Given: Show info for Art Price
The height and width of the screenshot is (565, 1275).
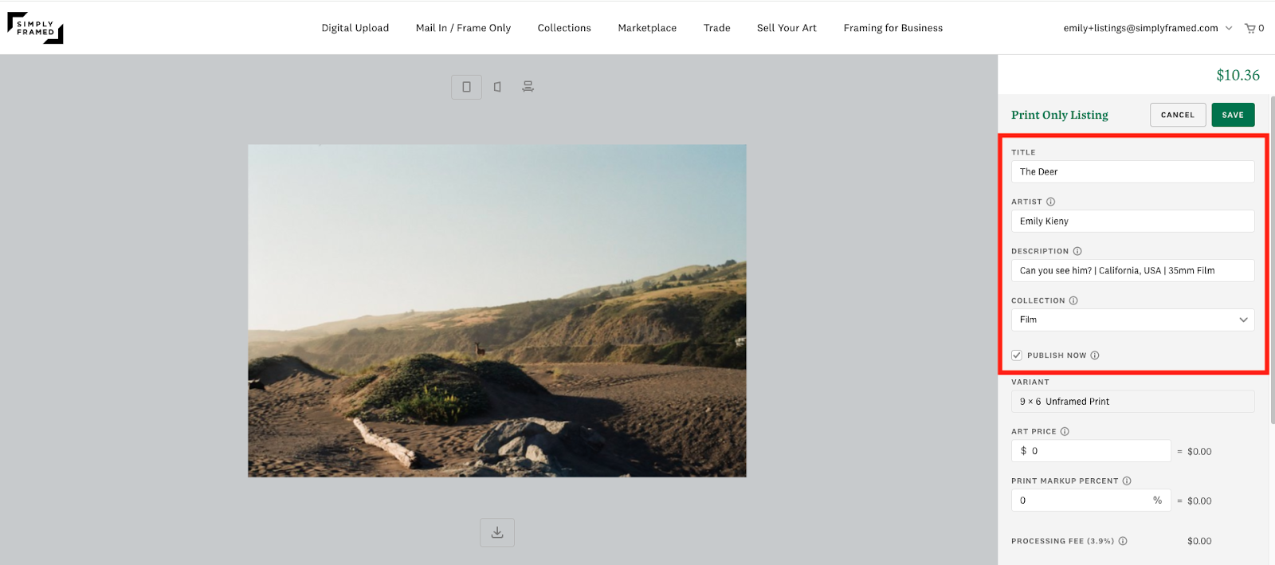Looking at the screenshot, I should [1065, 431].
